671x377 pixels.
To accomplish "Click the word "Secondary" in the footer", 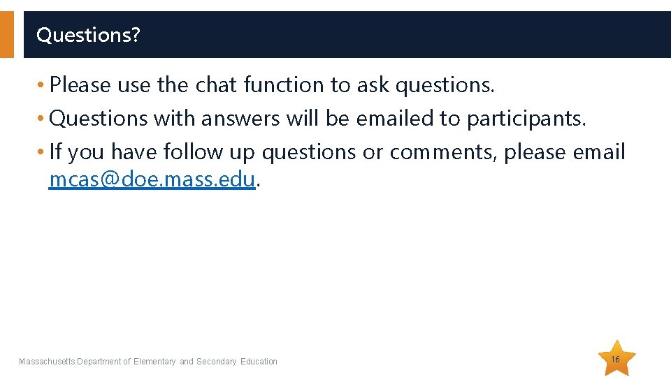I will click(x=216, y=362).
